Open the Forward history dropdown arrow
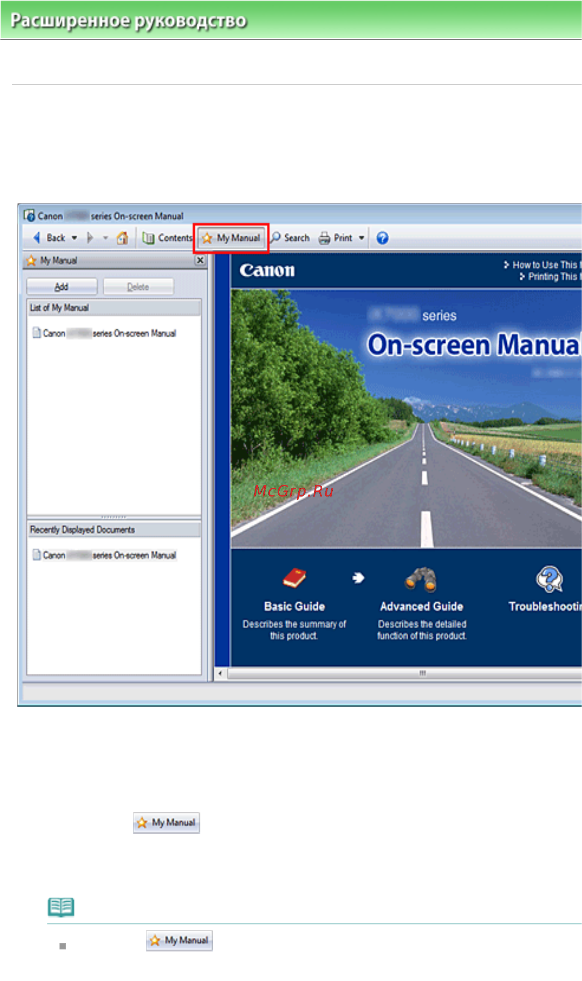582x981 pixels. coord(105,238)
